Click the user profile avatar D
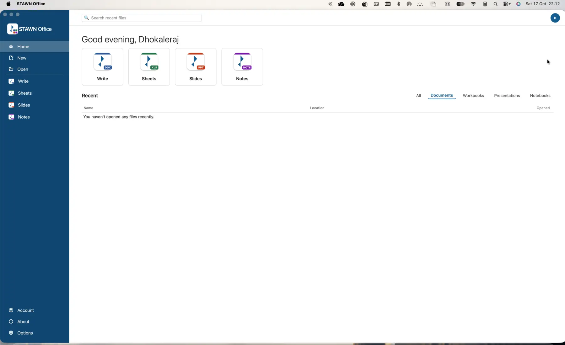This screenshot has width=565, height=345. pyautogui.click(x=555, y=18)
